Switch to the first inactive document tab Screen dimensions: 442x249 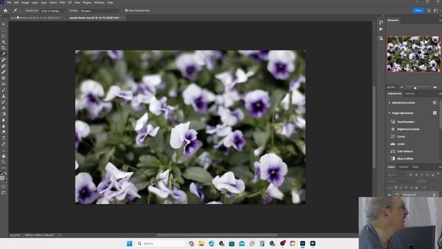pos(36,18)
